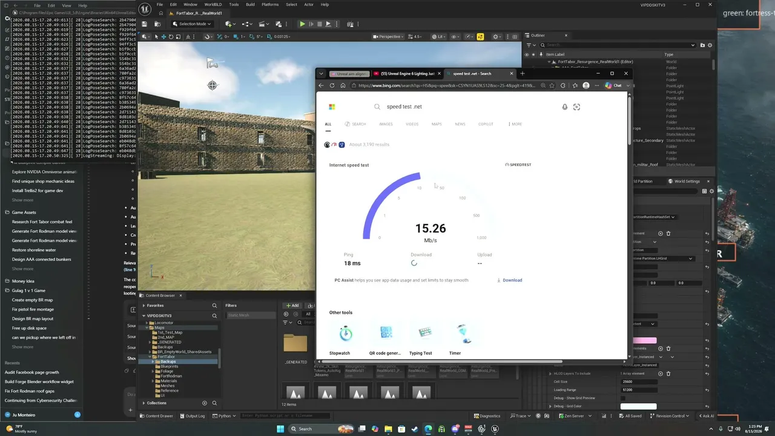The height and width of the screenshot is (436, 775).
Task: Open the Revision Control dropdown
Action: 670,416
